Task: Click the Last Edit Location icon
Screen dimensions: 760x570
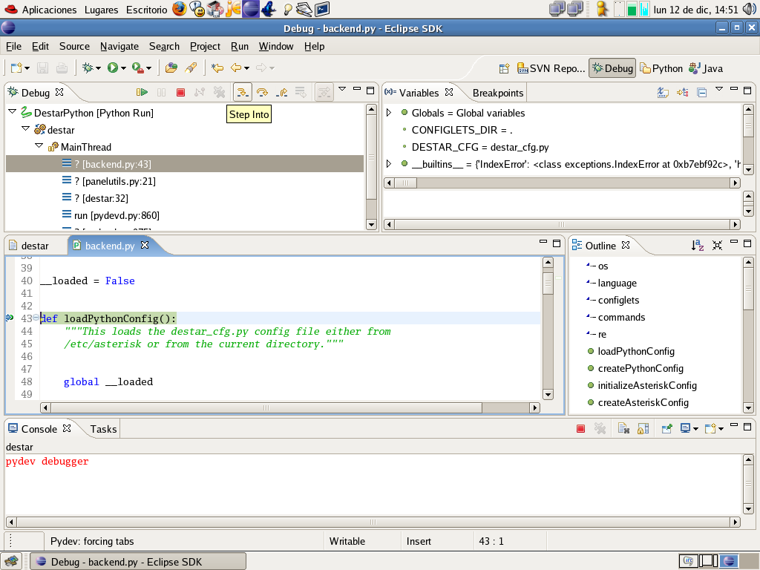Action: coord(217,68)
